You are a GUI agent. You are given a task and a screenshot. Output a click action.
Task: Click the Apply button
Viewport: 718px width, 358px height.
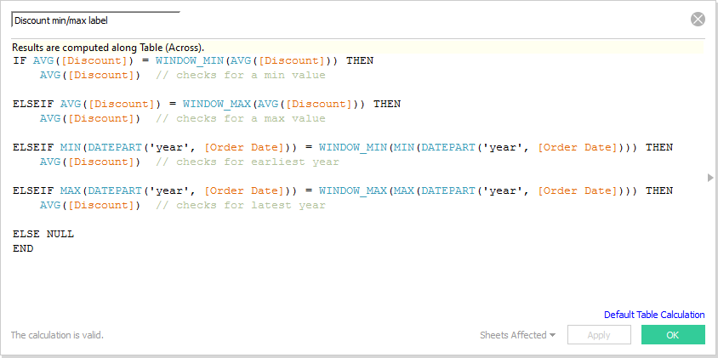(x=599, y=335)
